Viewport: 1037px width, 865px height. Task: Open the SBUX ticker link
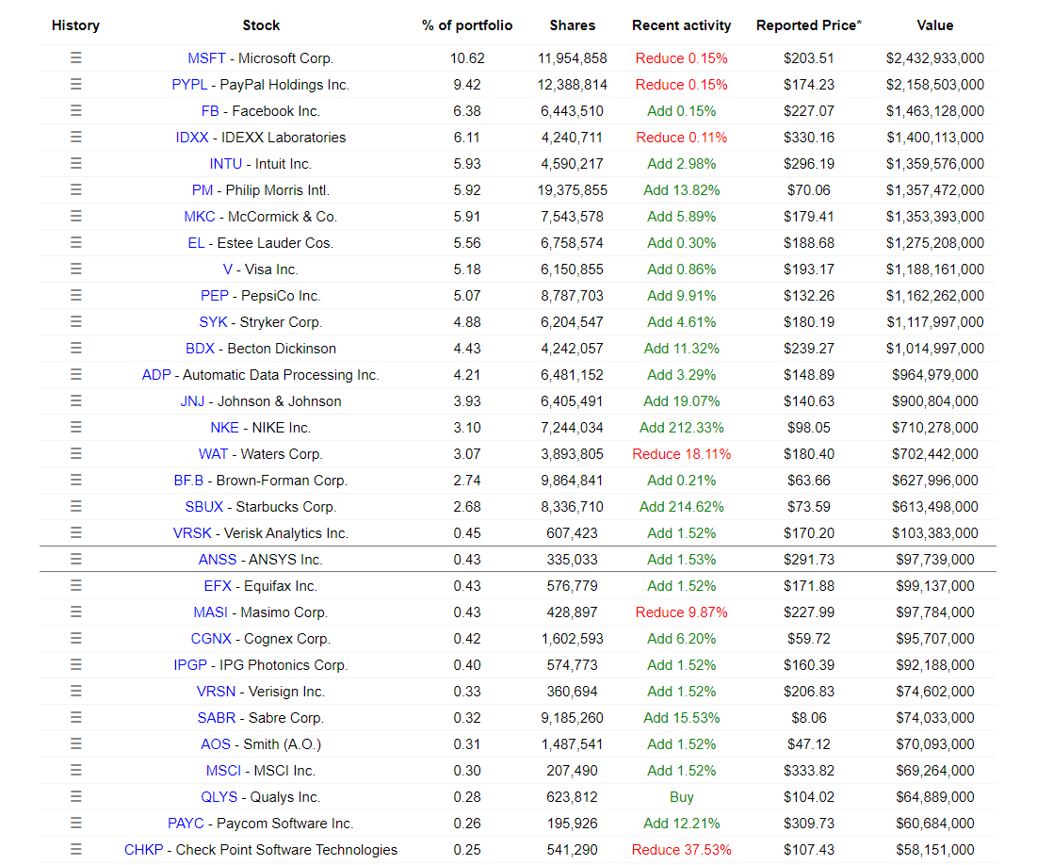coord(203,507)
